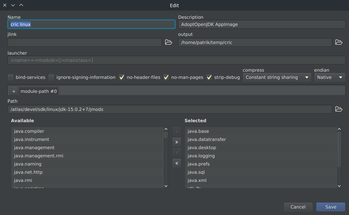Move all Available modules to Selected

pyautogui.click(x=176, y=142)
